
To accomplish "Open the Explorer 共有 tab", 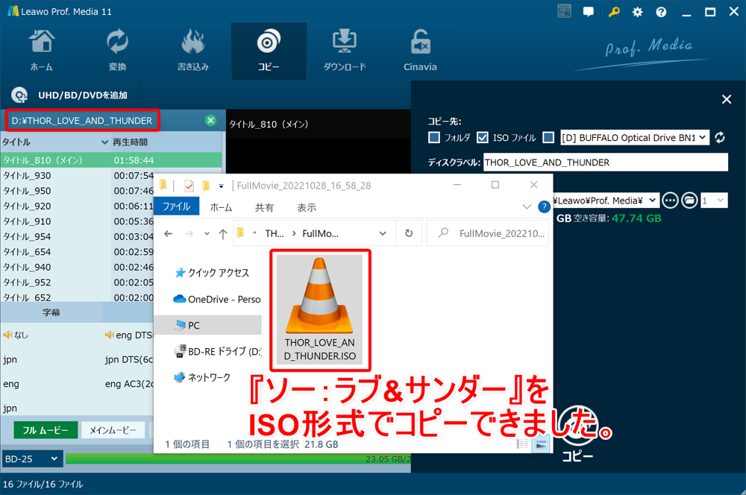I will (265, 207).
